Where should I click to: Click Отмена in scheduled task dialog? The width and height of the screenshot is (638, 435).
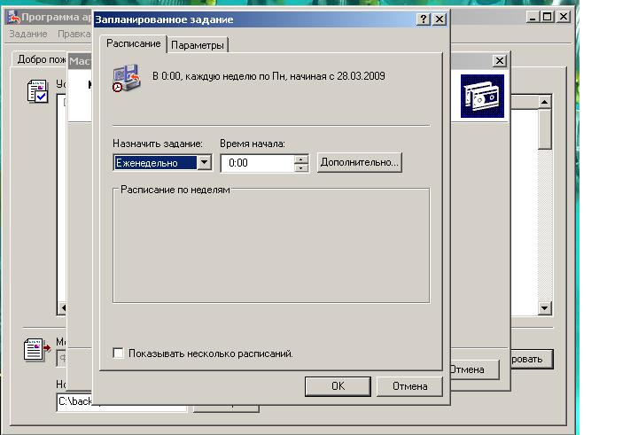click(409, 385)
